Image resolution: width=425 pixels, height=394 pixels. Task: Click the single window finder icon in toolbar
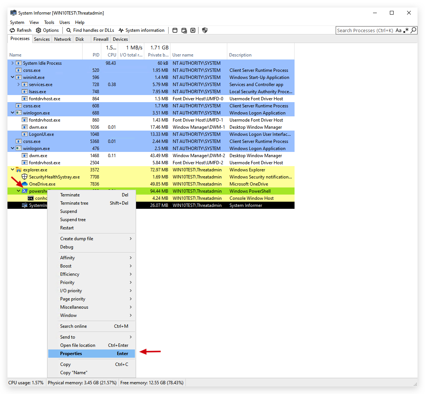(175, 30)
